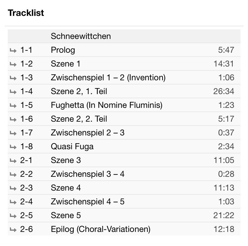Click the arrow icon beside track 2-1
This screenshot has width=248, height=246.
(x=13, y=161)
